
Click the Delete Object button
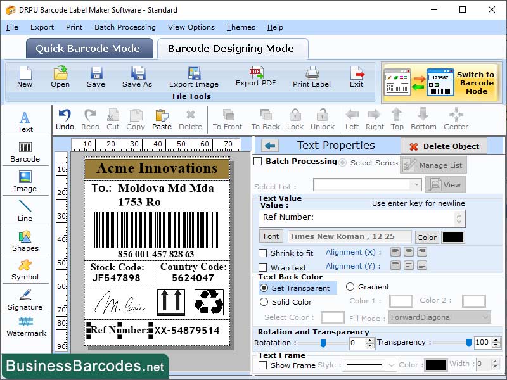tap(444, 146)
